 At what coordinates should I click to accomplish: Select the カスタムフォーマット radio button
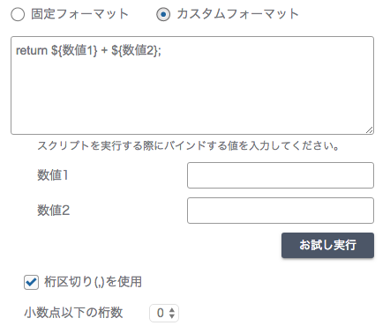163,14
